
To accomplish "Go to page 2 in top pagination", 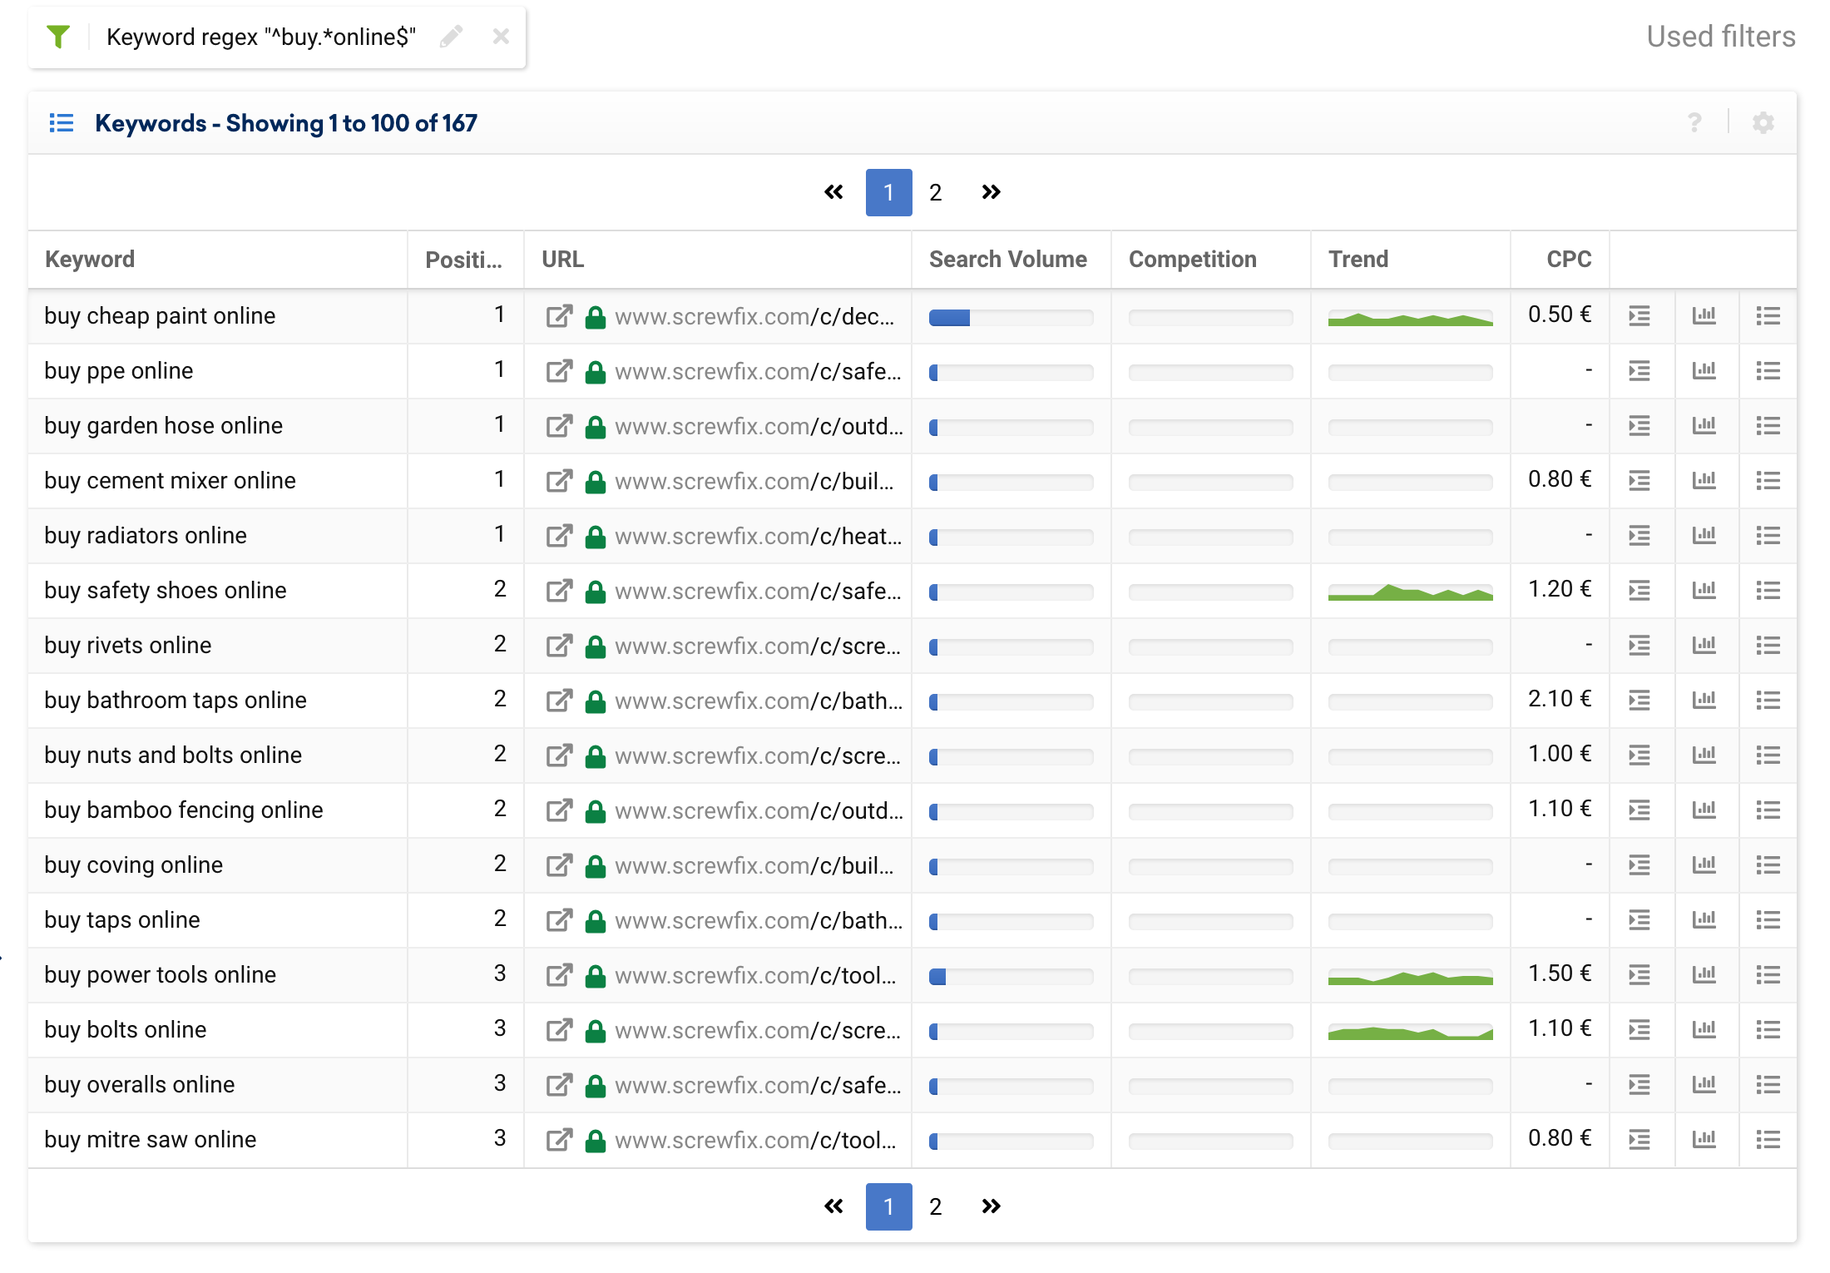I will (x=936, y=192).
